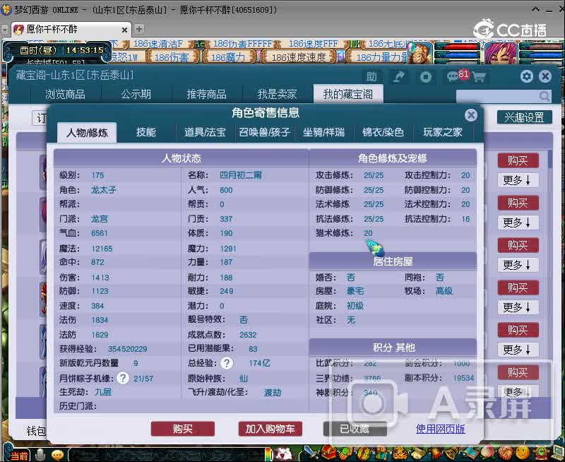Expand the second 更多 dropdown in list

[517, 223]
